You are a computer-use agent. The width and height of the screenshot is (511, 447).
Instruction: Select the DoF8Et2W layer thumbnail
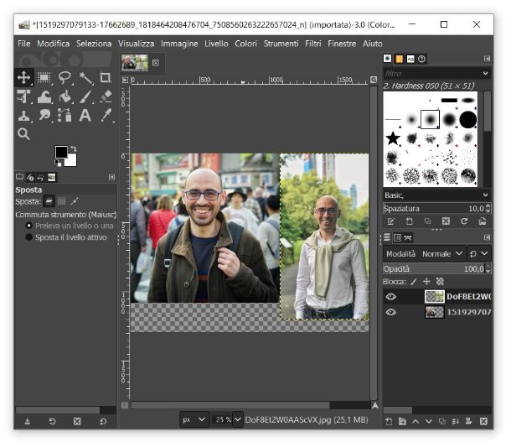pyautogui.click(x=435, y=296)
